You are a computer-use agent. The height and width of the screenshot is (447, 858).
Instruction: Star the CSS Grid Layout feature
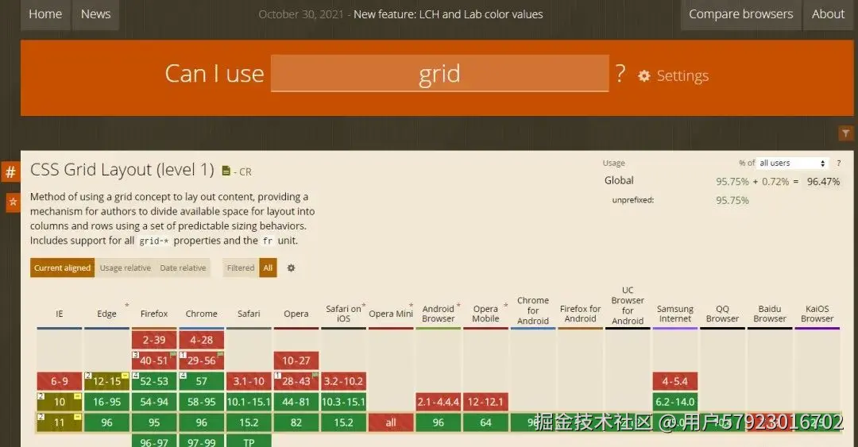point(14,202)
